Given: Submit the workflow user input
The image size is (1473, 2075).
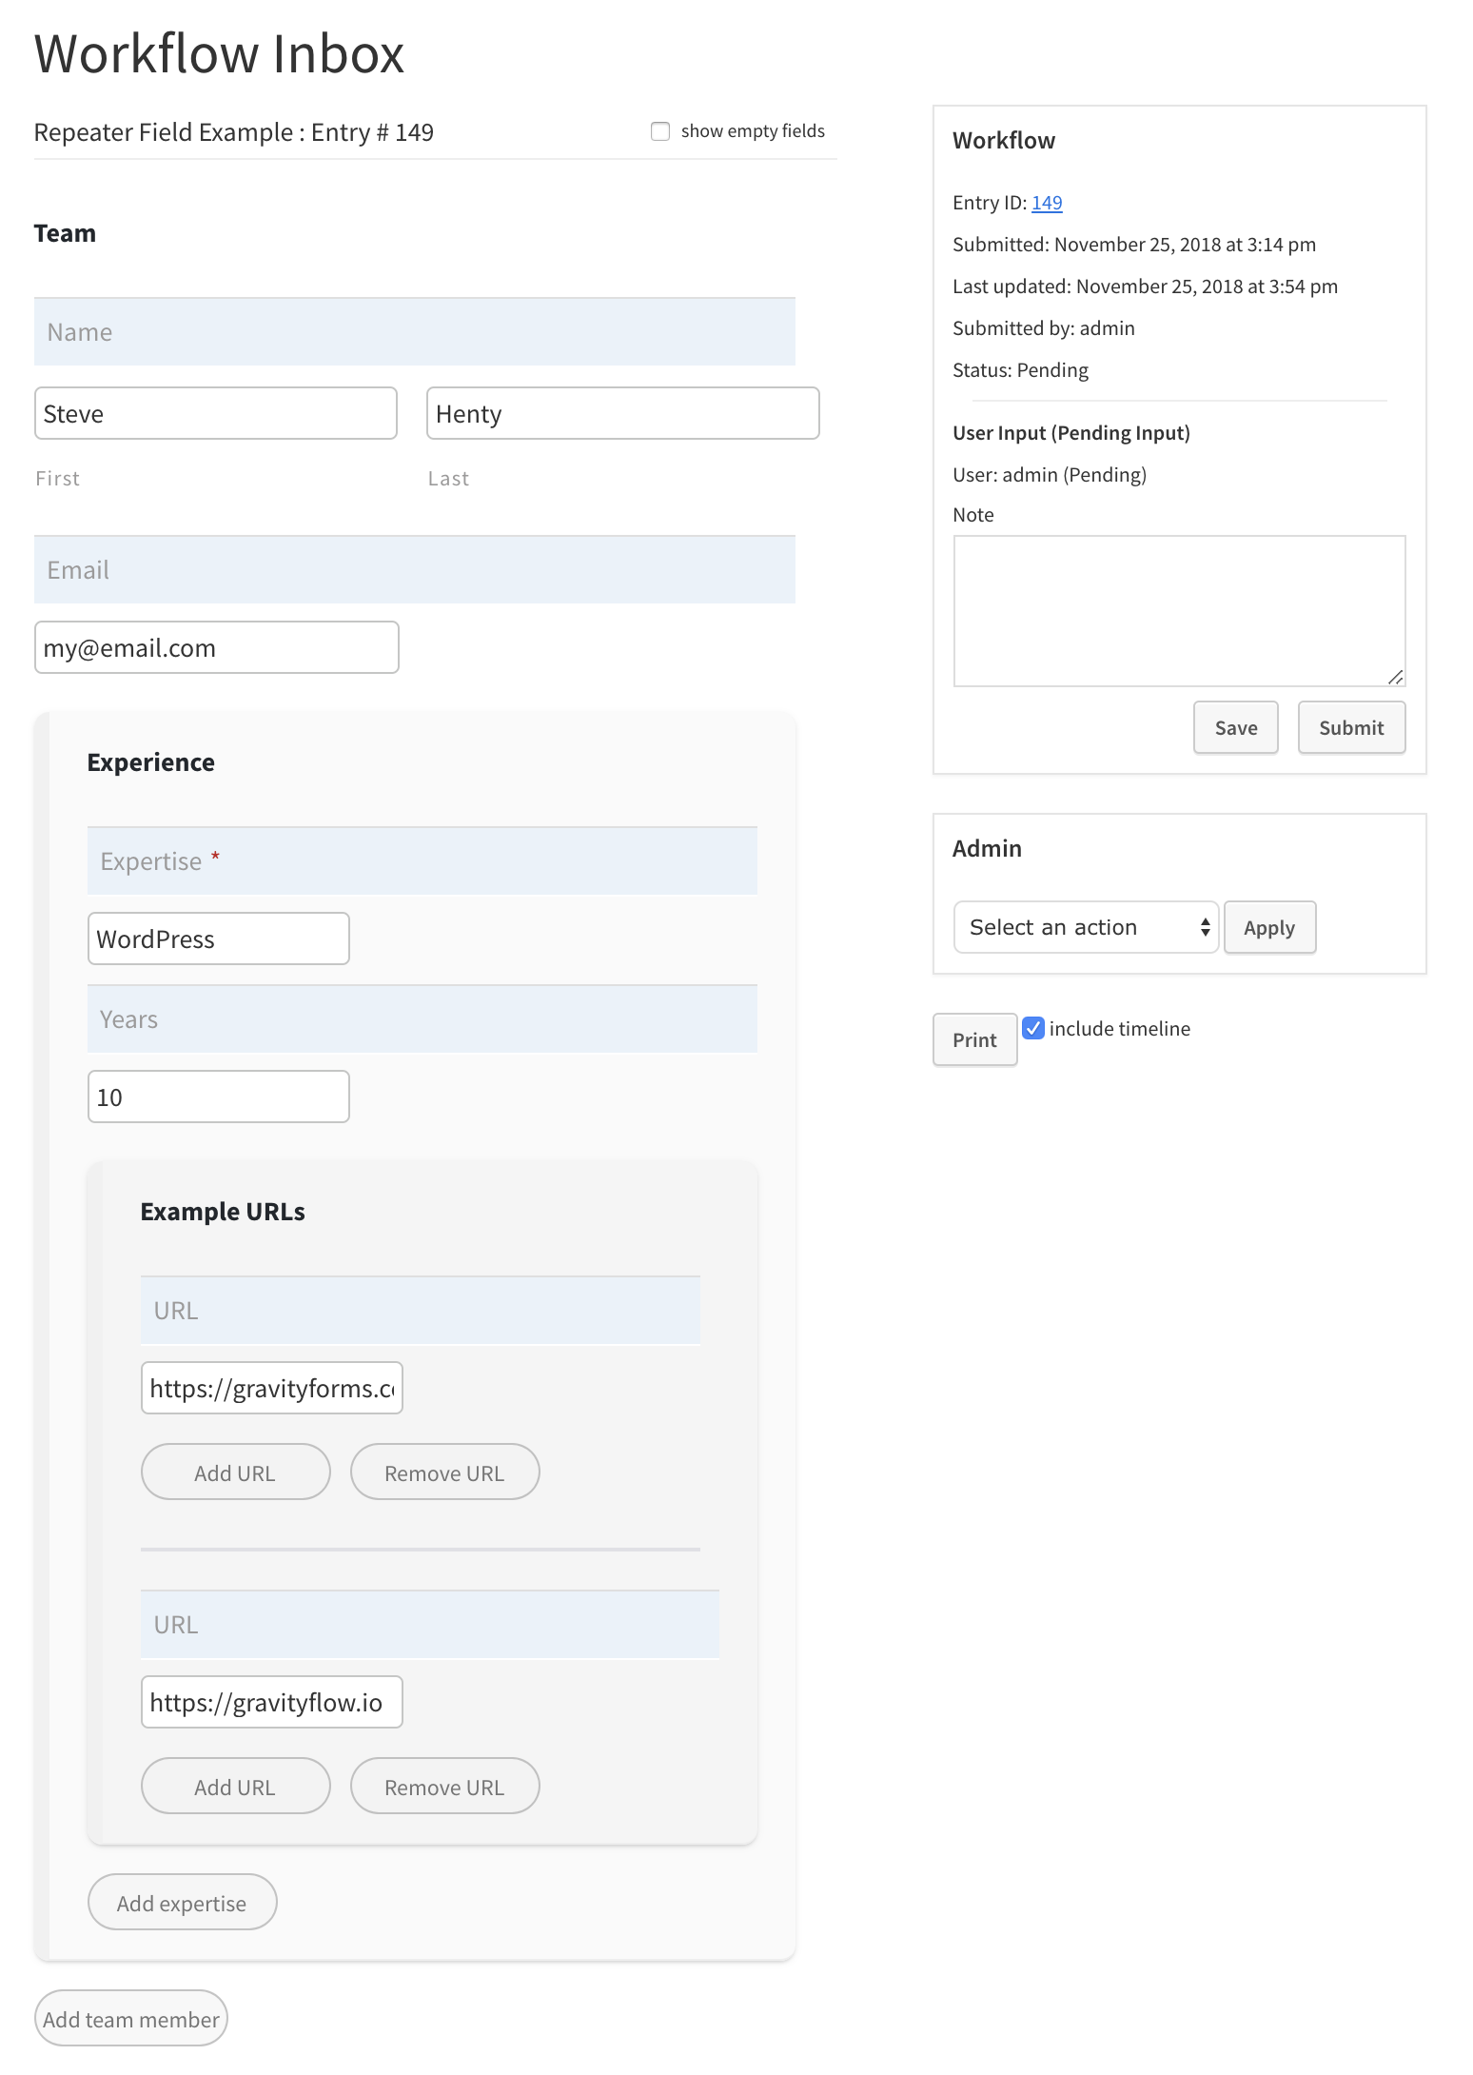Looking at the screenshot, I should coord(1351,727).
